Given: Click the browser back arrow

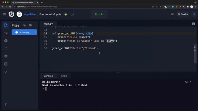Looking at the screenshot, I should (2, 7).
